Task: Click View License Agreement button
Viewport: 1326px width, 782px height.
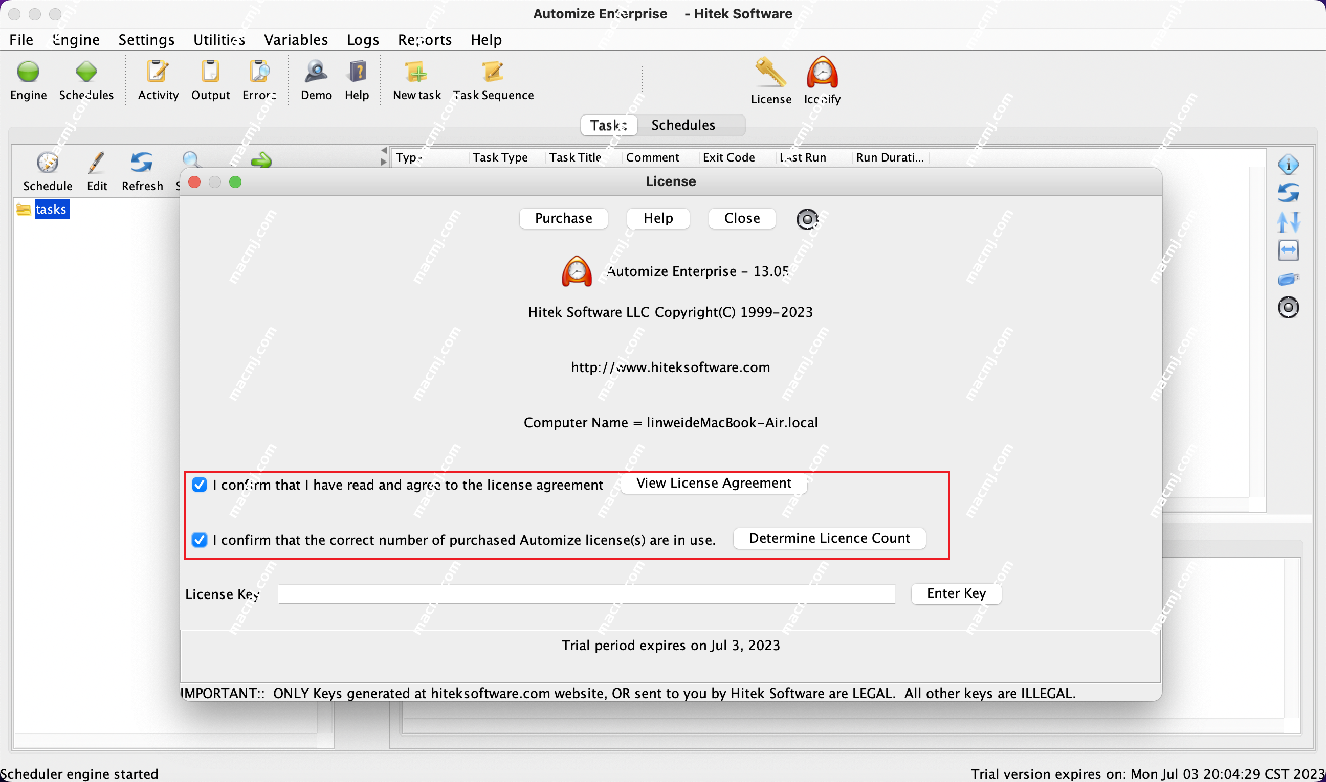Action: [714, 482]
